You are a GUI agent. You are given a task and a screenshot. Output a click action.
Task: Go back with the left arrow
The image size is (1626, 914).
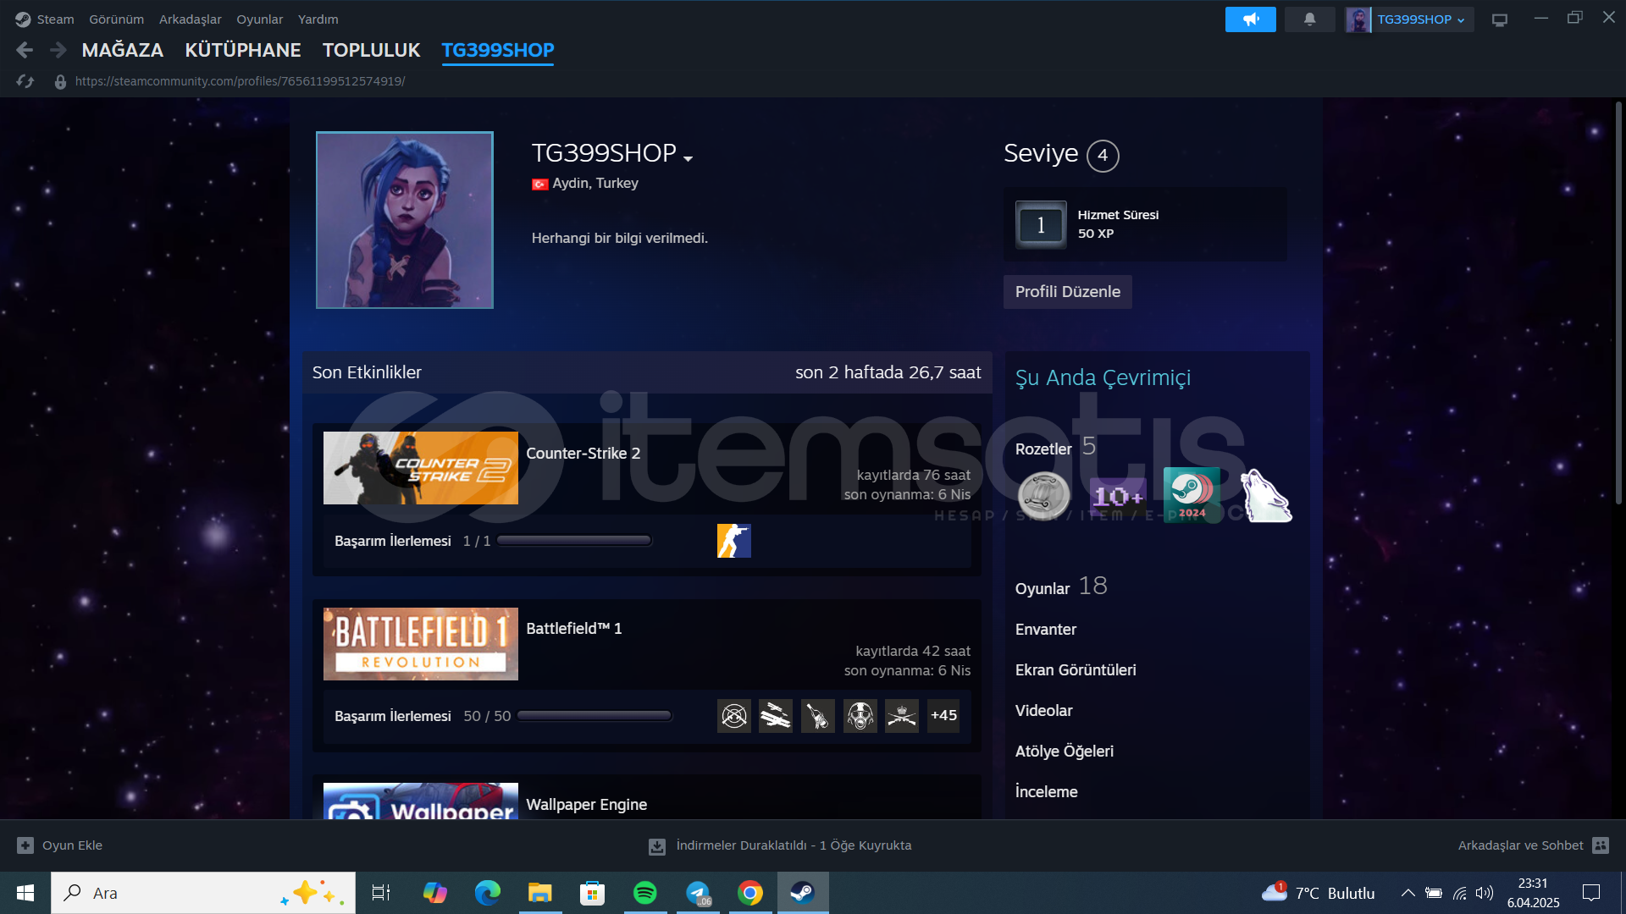coord(25,50)
